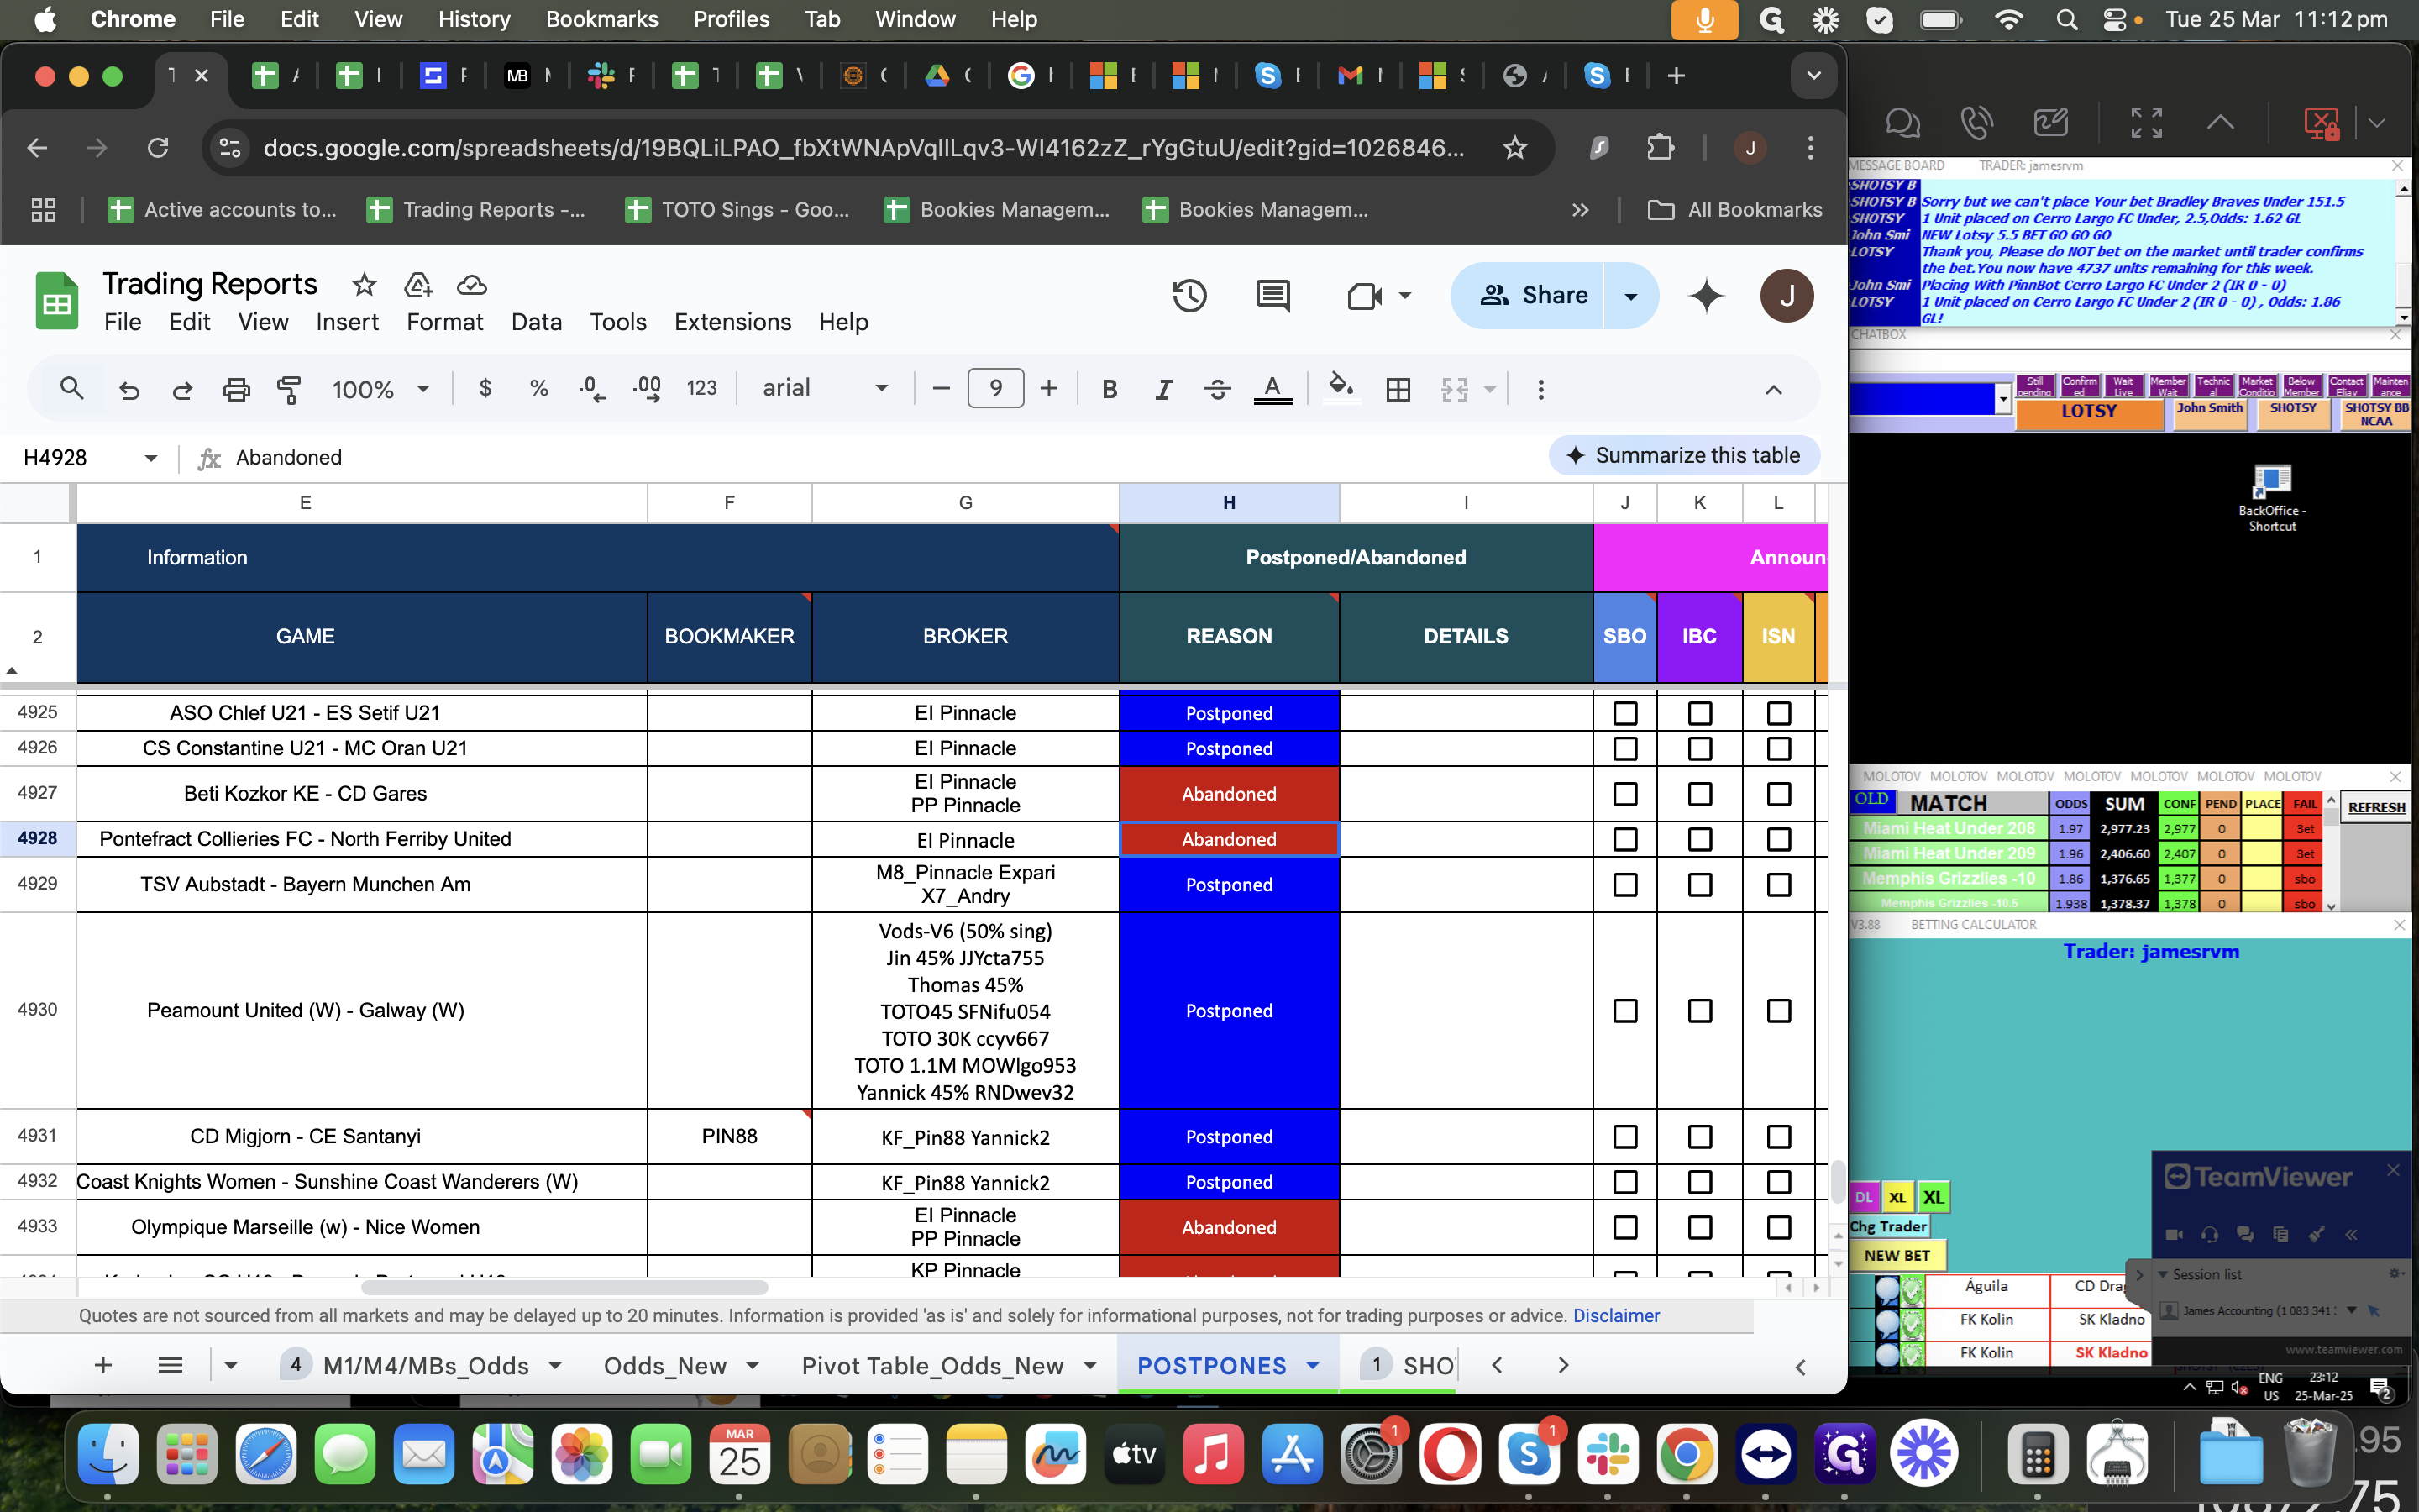
Task: Toggle Italic formatting
Action: [x=1162, y=388]
